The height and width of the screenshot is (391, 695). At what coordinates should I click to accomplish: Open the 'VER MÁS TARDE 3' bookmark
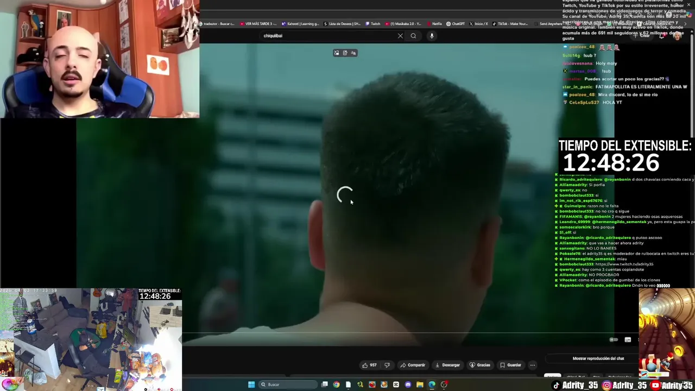(x=260, y=24)
